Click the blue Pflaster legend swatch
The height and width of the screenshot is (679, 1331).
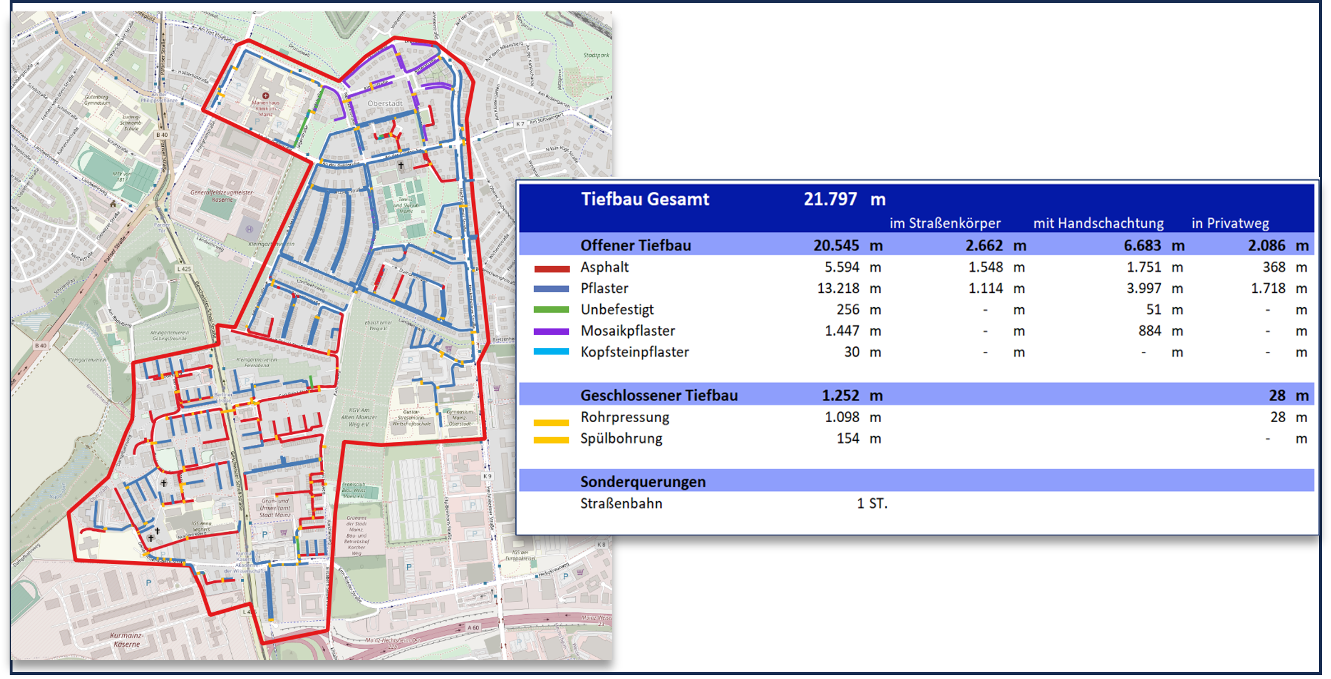[551, 289]
